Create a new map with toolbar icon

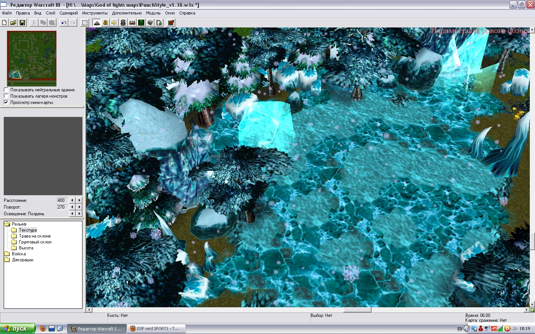(4, 23)
